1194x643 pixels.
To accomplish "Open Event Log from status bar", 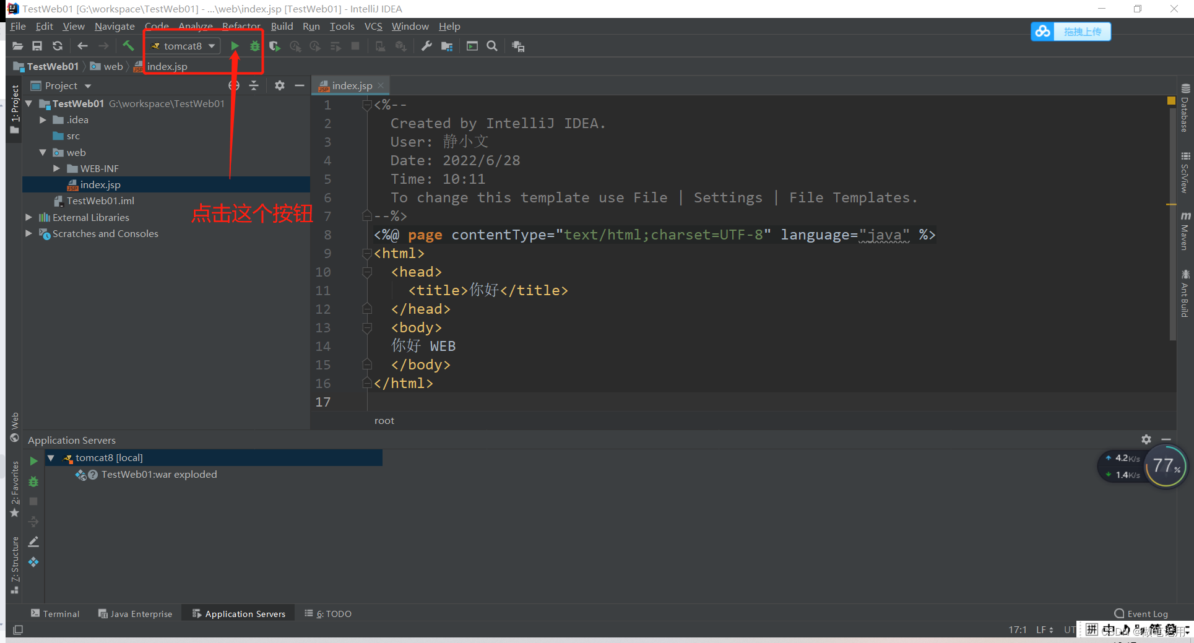I will click(x=1141, y=614).
